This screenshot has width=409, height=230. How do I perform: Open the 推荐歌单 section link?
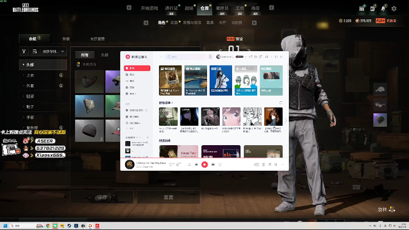coord(166,103)
